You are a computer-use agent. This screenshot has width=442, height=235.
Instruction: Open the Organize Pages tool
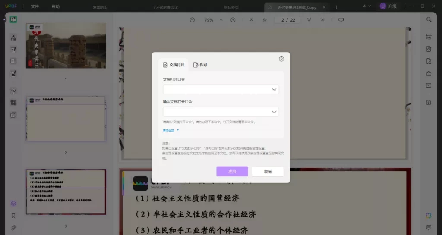pyautogui.click(x=13, y=91)
